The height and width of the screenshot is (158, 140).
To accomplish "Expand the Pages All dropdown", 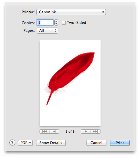I will point(47,30).
